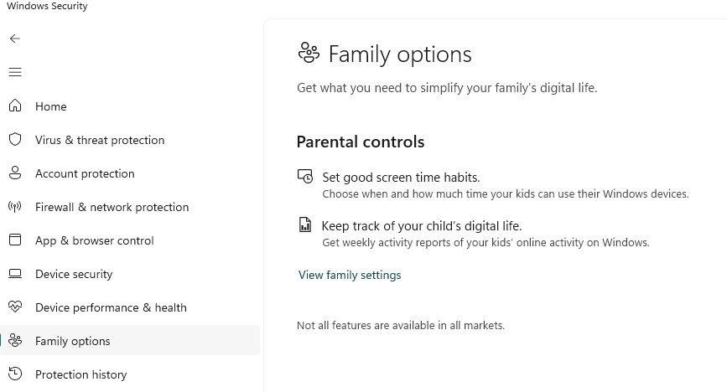727x392 pixels.
Task: Click the Protection history clock icon
Action: pyautogui.click(x=15, y=374)
